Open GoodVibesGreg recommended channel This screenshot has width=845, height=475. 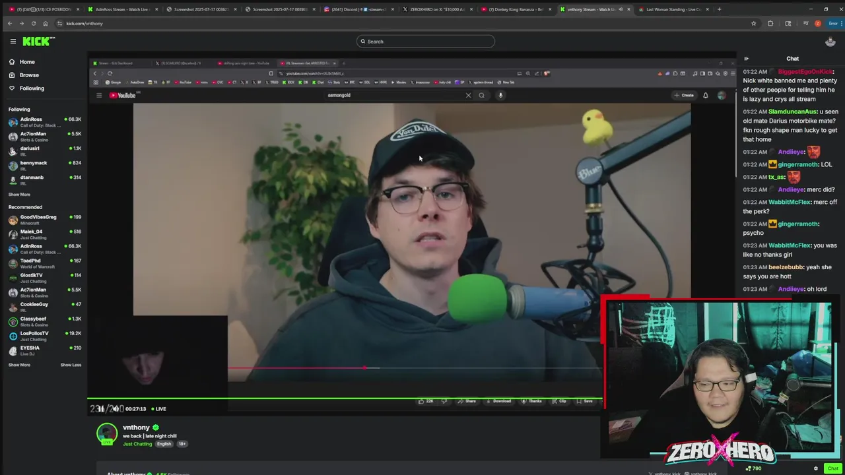click(x=45, y=220)
